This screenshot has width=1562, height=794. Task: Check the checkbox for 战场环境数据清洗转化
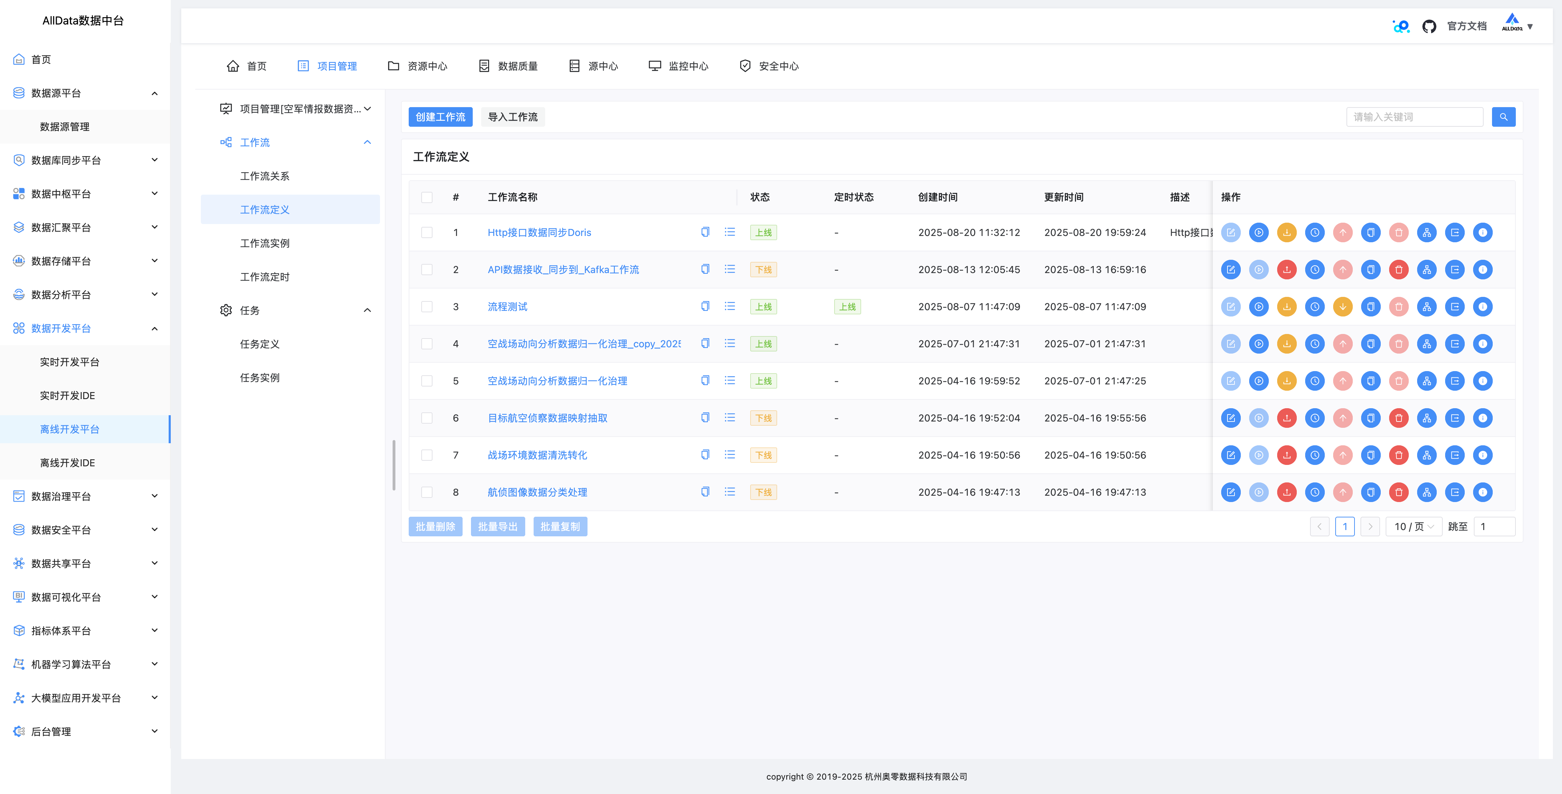click(427, 455)
